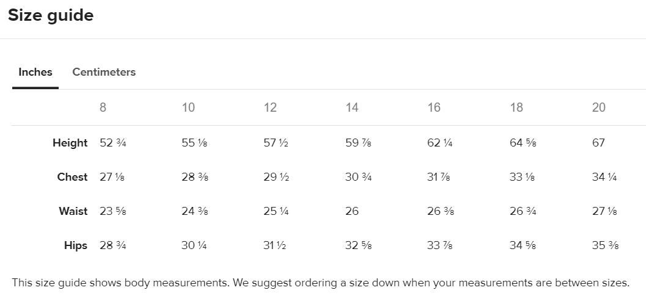Click the size 8 column header
Image resolution: width=646 pixels, height=304 pixels.
103,107
